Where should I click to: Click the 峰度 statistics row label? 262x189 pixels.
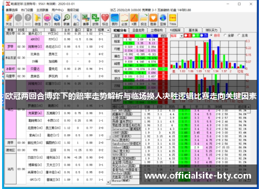click(x=117, y=64)
